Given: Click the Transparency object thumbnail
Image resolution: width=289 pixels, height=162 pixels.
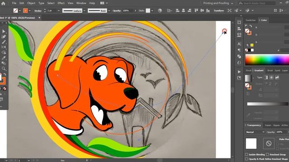Looking at the screenshot, I should (251, 144).
